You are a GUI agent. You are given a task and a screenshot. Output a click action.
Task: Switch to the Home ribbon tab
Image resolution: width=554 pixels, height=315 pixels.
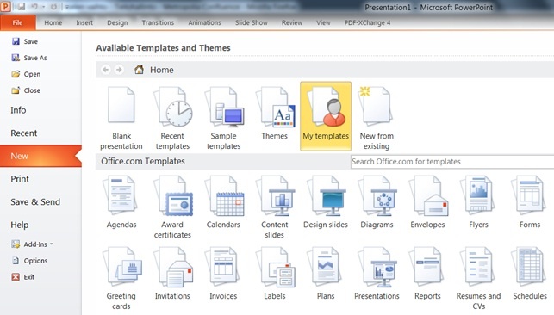[x=53, y=22]
